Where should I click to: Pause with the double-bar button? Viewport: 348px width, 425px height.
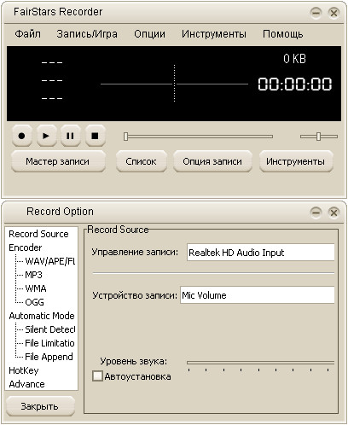click(x=70, y=136)
